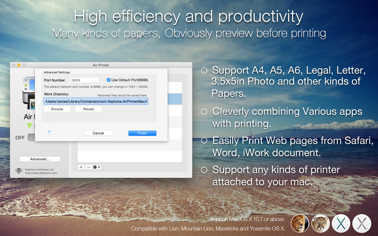Click the help question mark icon
This screenshot has width=378, height=236.
tap(49, 132)
